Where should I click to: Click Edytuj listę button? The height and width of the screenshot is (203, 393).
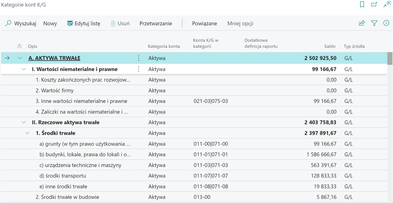coord(84,24)
